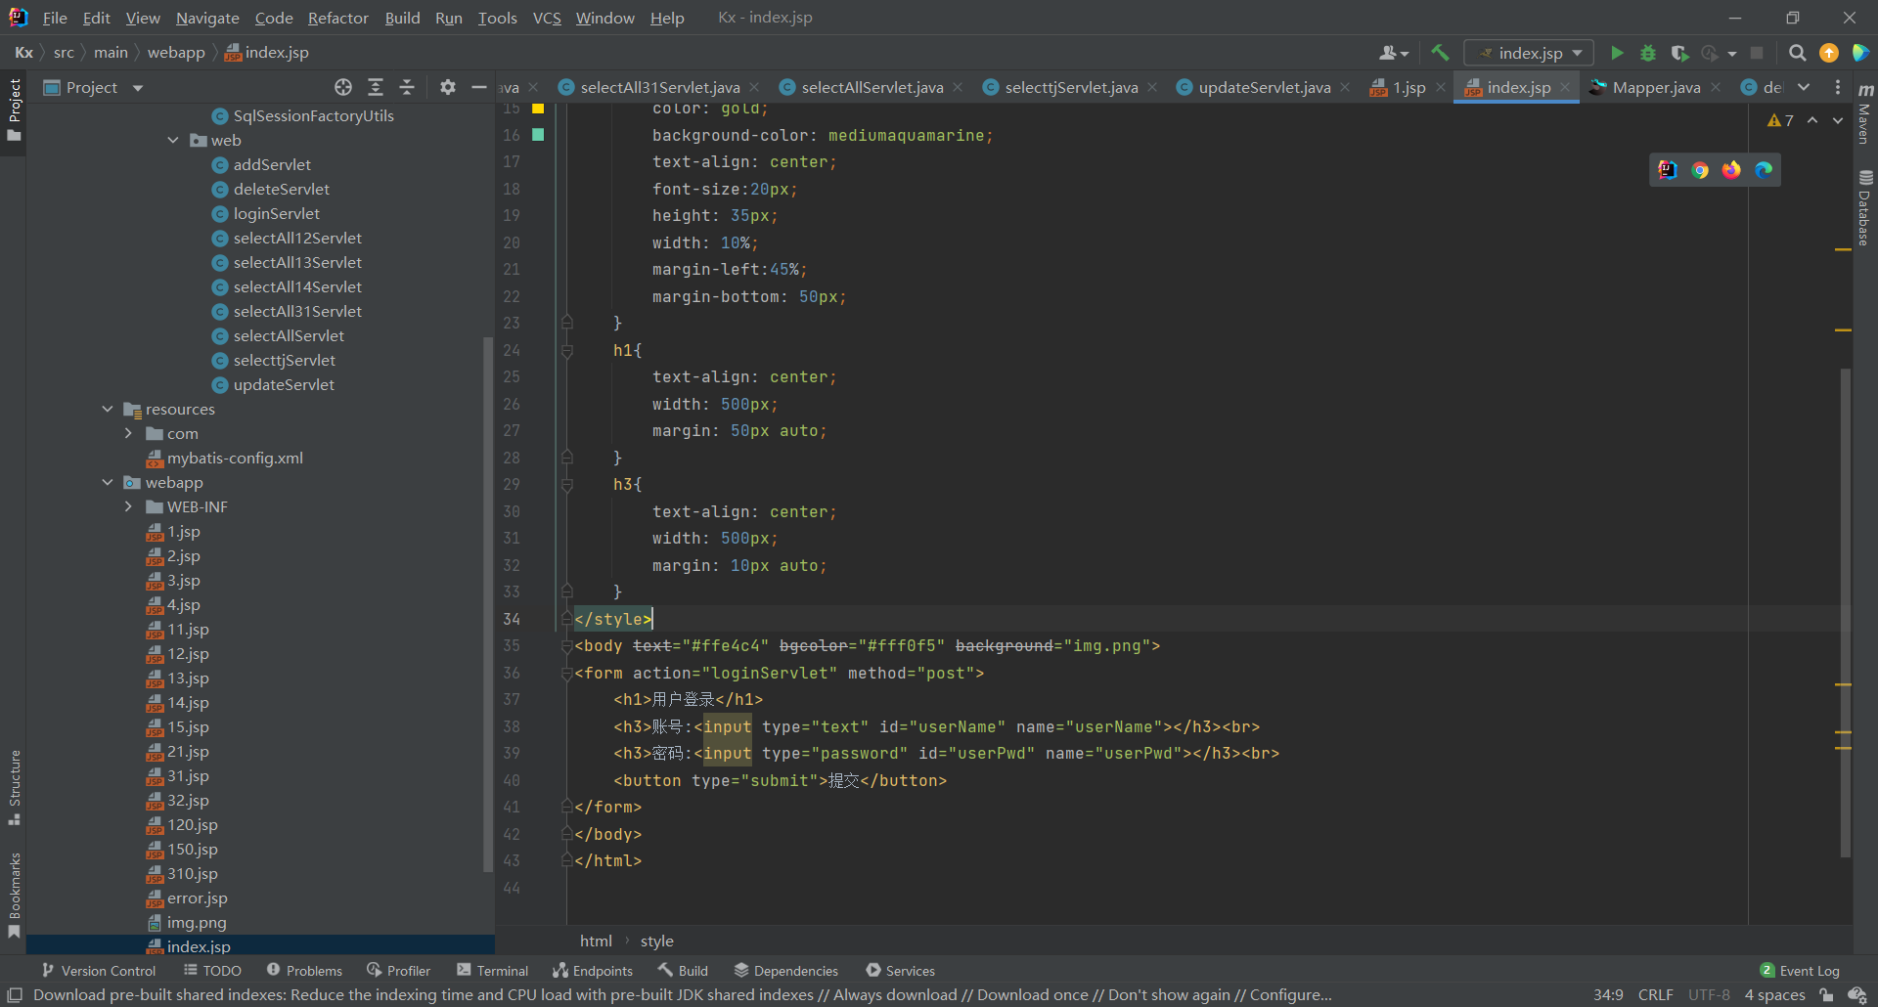
Task: Open preview in Edge browser
Action: 1764,170
